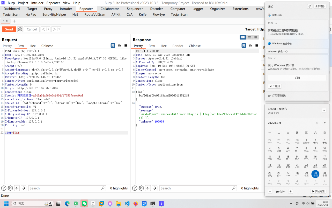Select May 21 in the calendar
This screenshot has width=332, height=208.
297,166
